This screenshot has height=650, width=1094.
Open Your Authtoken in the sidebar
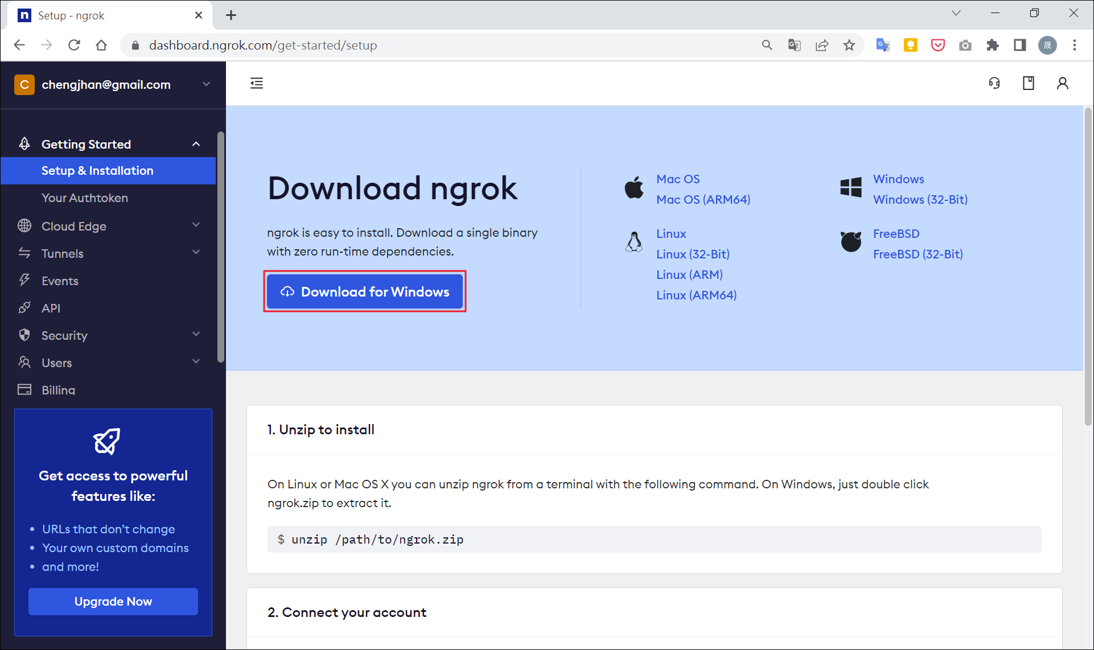click(85, 198)
